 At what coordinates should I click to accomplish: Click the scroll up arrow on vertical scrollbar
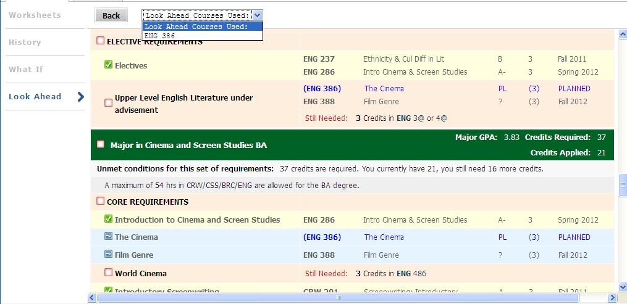[623, 35]
